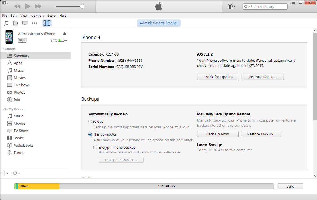Select This computer backup option
The height and width of the screenshot is (200, 317).
(90, 134)
